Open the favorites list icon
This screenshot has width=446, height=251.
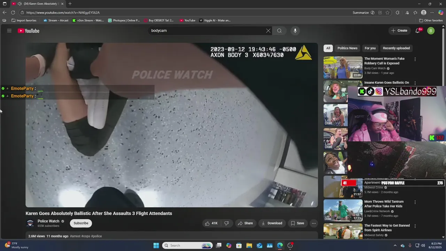pos(415,13)
